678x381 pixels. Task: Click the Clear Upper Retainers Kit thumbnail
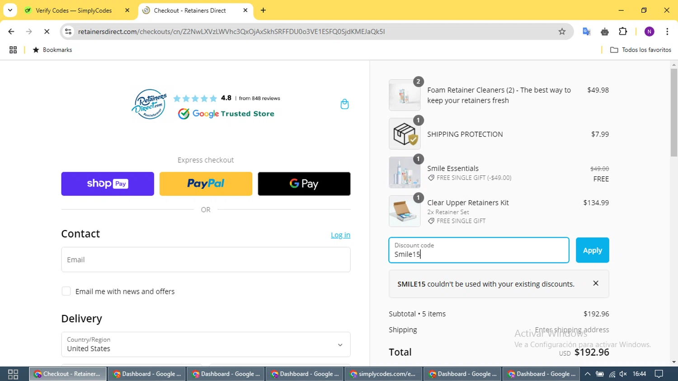[405, 211]
